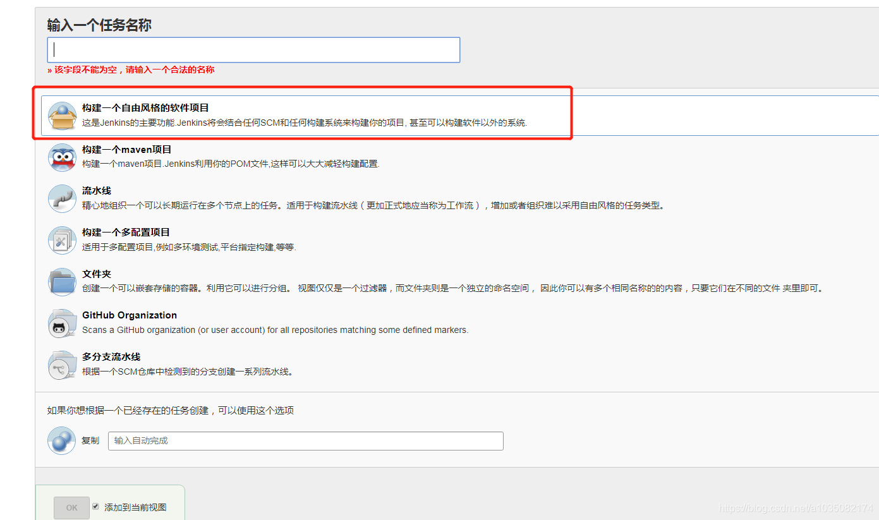The width and height of the screenshot is (879, 520).
Task: Click the 如果你想根据一个已经存在的任务创建 hint text
Action: point(171,411)
